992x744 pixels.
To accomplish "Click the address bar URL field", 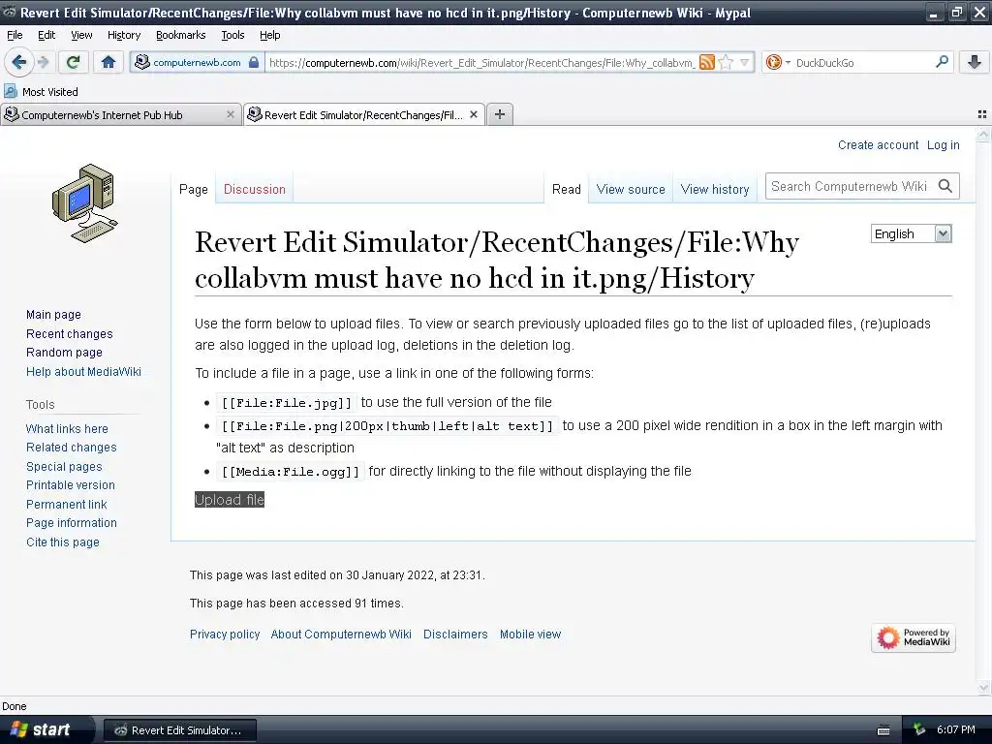I will pos(480,62).
